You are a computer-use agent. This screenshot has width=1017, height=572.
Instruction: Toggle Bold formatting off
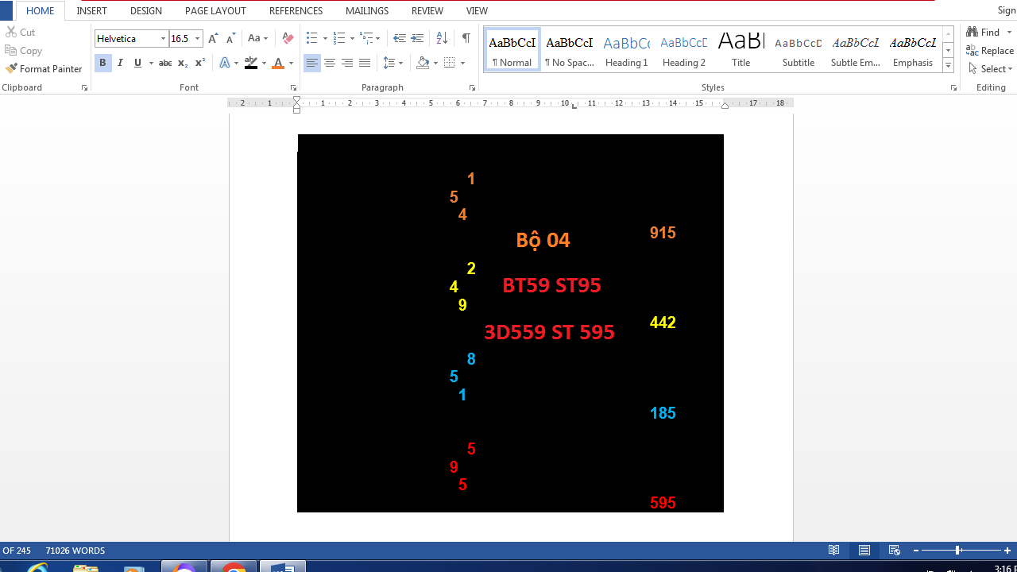(102, 63)
